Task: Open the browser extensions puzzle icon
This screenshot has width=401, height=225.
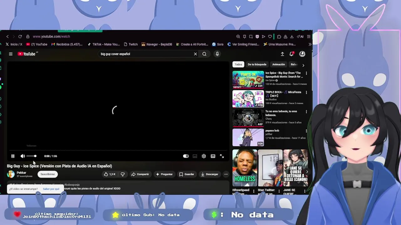Action: [279, 37]
